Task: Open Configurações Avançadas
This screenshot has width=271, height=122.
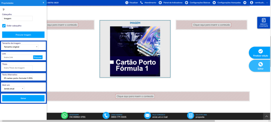Action: [x=229, y=3]
